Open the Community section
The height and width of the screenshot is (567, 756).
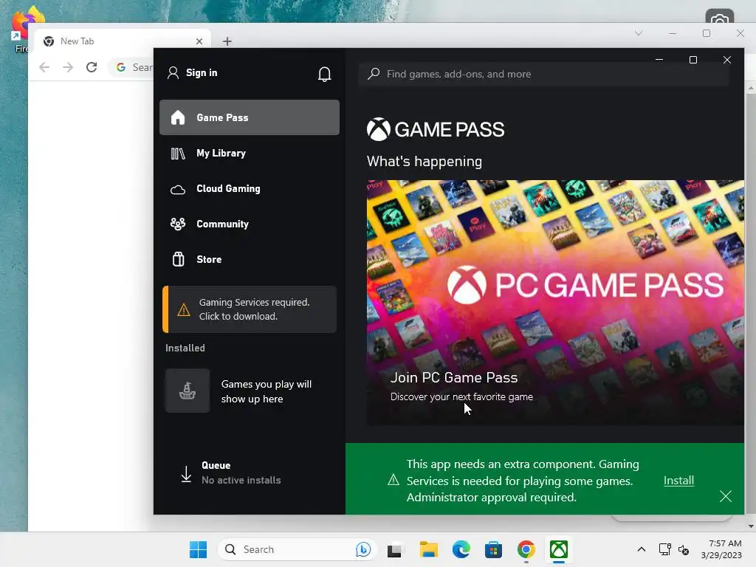pos(250,224)
